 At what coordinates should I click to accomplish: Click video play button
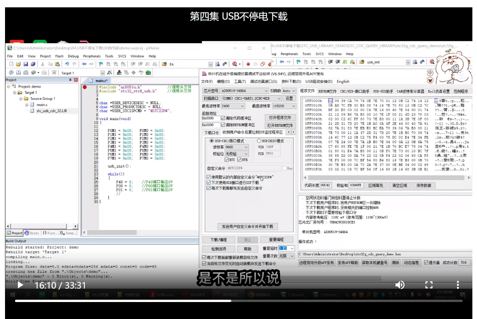pyautogui.click(x=20, y=285)
